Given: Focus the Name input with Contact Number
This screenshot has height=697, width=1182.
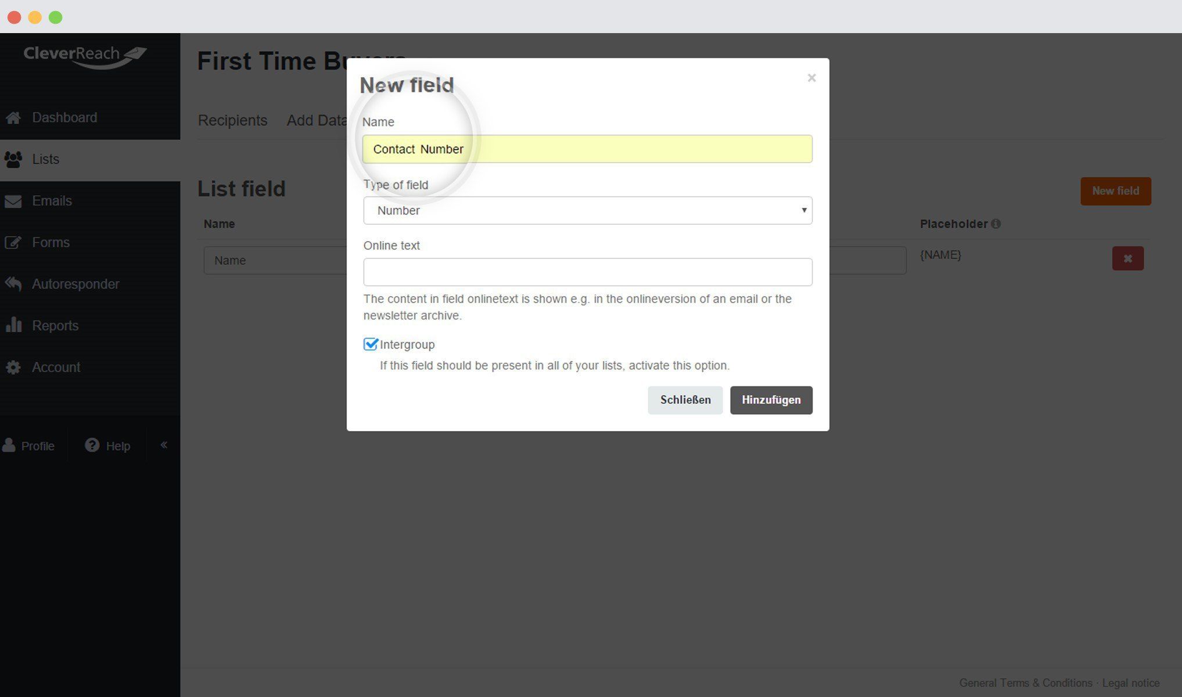Looking at the screenshot, I should click(587, 149).
